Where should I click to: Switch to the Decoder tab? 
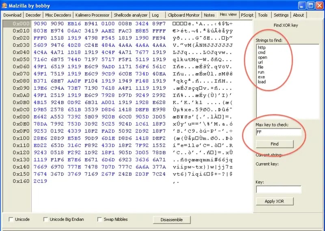click(x=33, y=15)
